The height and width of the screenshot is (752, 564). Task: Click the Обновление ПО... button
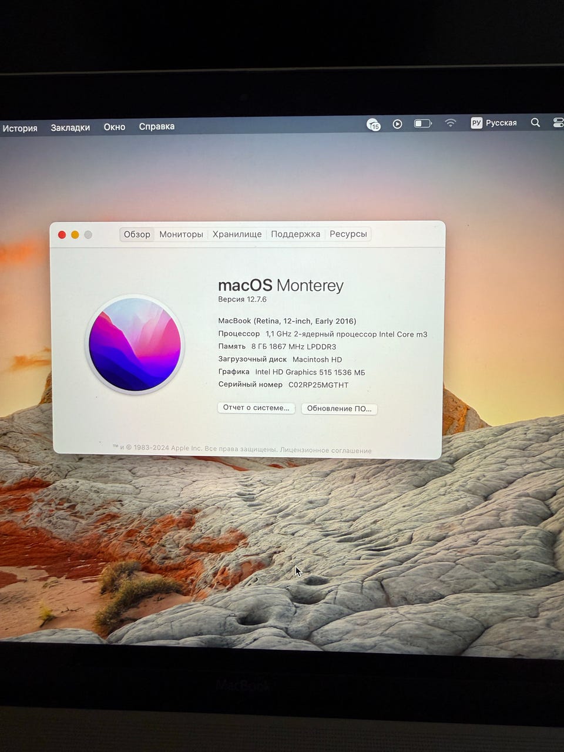tap(339, 409)
